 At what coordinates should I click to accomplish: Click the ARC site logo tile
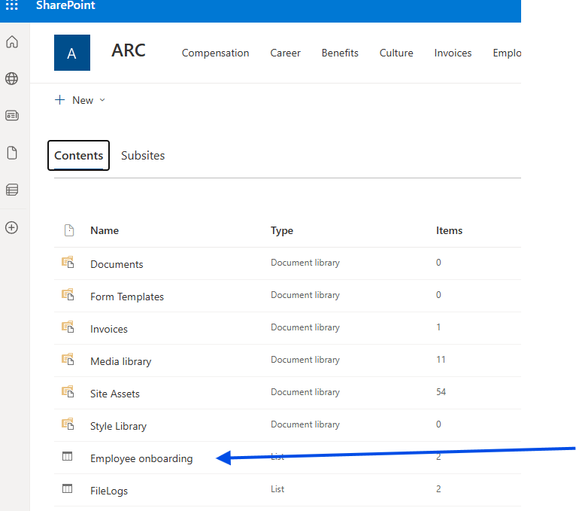click(x=72, y=53)
